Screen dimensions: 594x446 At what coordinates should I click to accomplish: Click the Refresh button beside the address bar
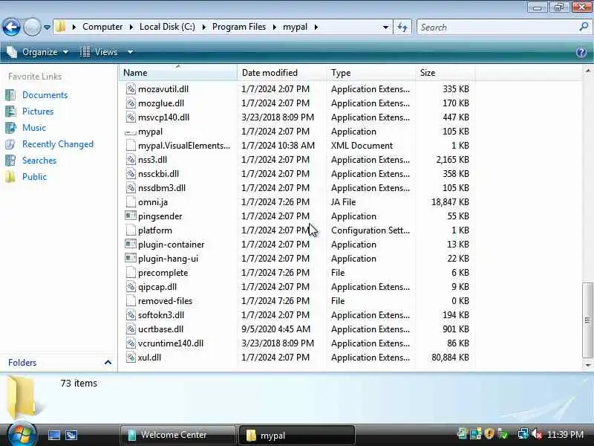coord(402,27)
